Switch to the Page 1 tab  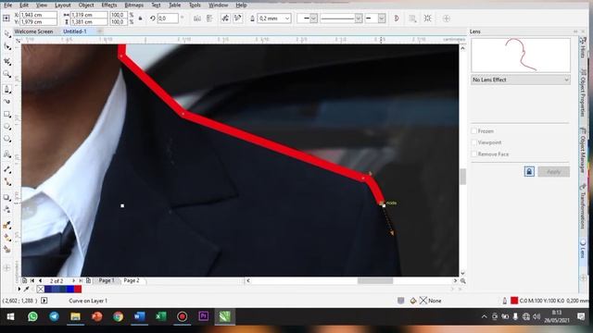[106, 280]
